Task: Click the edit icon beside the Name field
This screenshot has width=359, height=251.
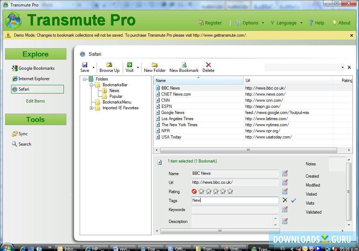Action: 285,173
